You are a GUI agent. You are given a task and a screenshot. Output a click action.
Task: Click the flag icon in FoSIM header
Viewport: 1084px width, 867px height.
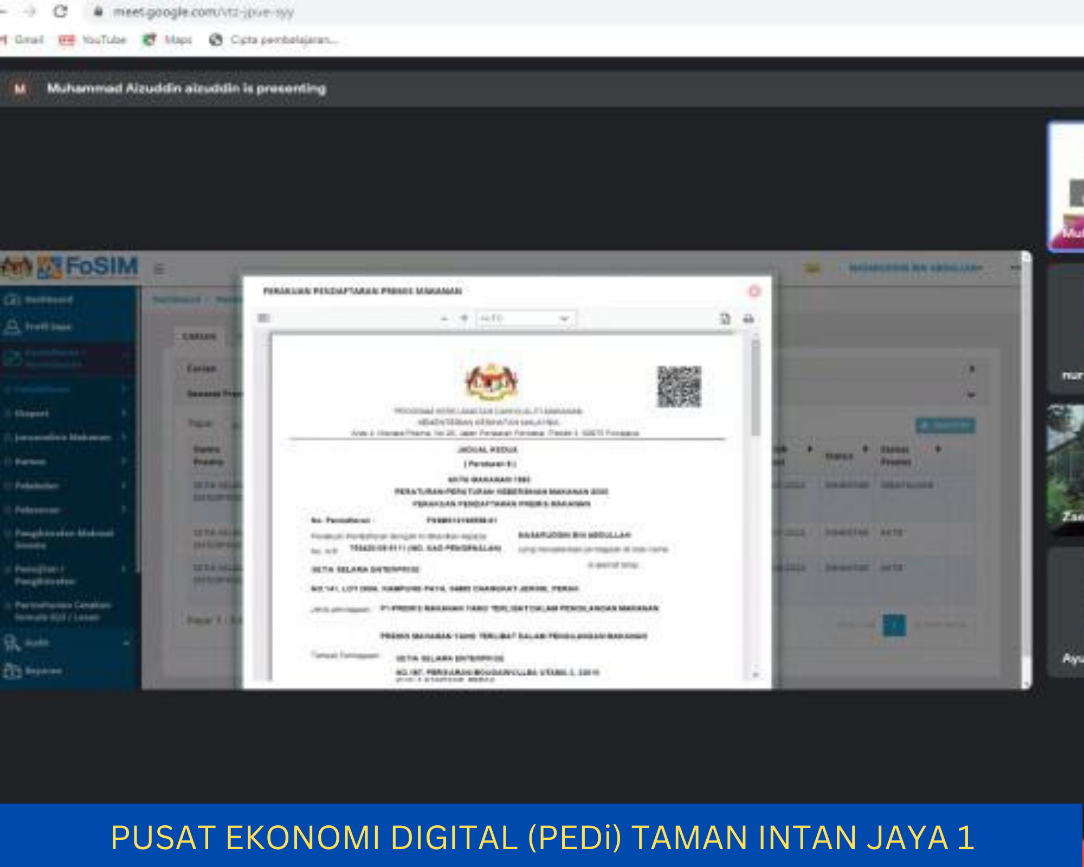812,268
